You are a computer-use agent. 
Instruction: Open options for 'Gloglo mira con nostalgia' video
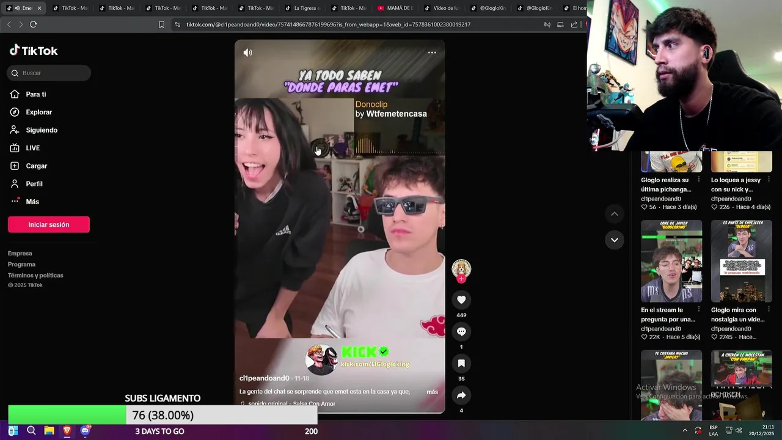[769, 310]
